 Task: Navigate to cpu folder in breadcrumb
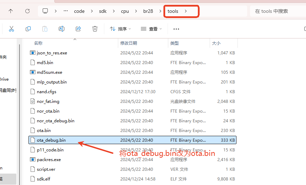coord(125,11)
